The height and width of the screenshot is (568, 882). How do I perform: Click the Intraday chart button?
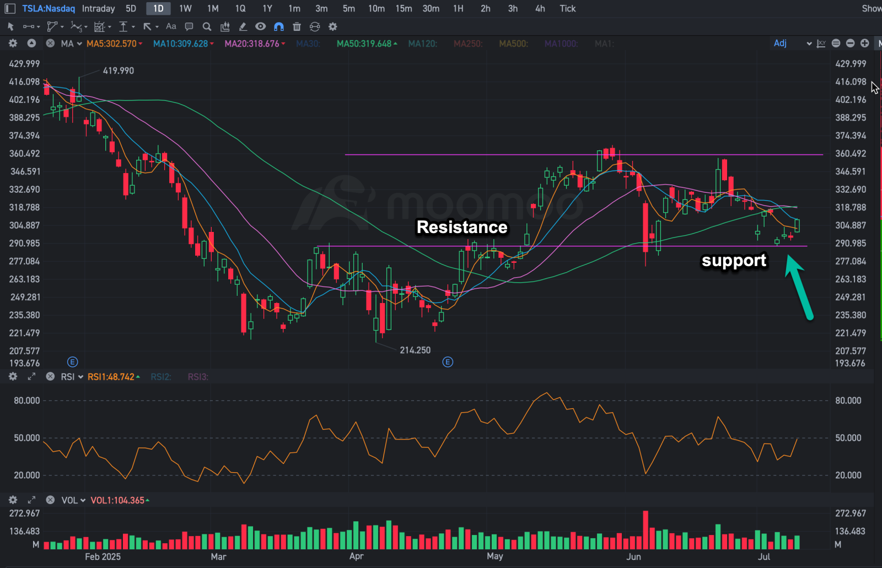tap(99, 8)
